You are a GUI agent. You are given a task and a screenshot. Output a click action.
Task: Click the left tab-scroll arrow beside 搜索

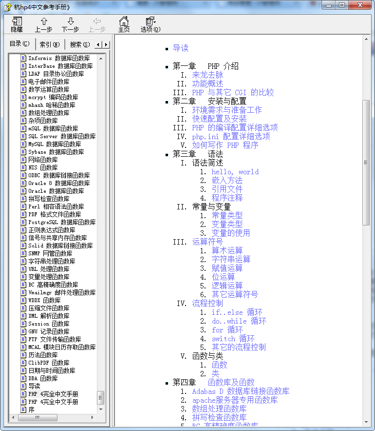[x=98, y=44]
